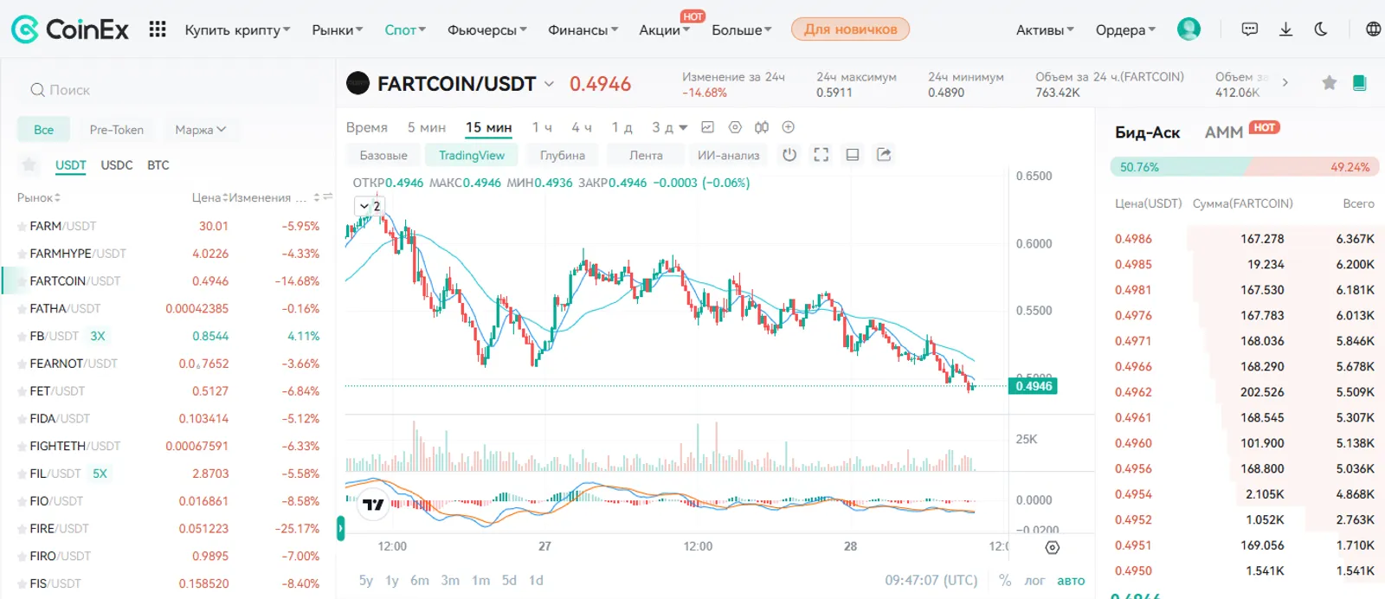Open chart indicators icon

point(707,127)
